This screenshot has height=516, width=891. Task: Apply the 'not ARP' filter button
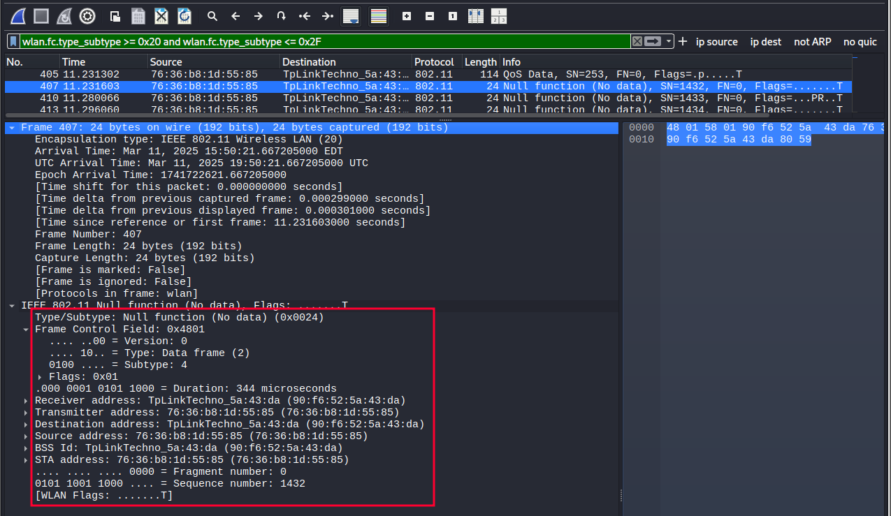[x=812, y=42]
